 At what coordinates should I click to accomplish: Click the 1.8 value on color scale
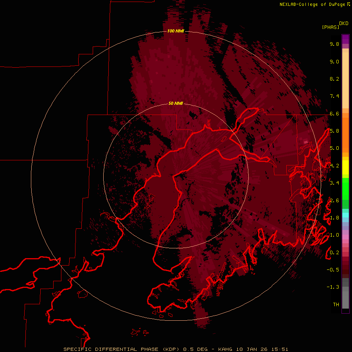pos(334,218)
